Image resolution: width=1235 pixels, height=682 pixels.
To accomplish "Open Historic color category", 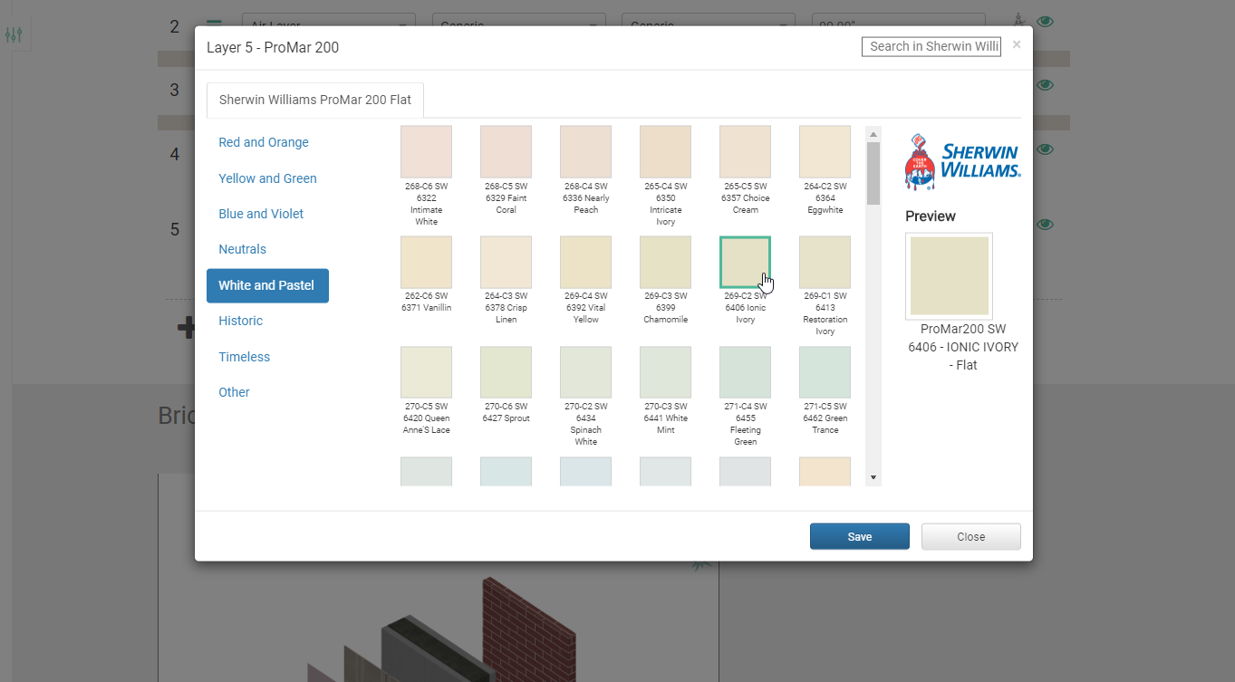I will [240, 321].
